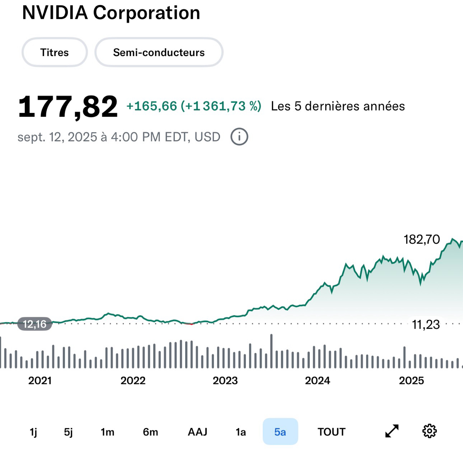Click the 2024 axis year label
This screenshot has height=459, width=463.
pyautogui.click(x=318, y=381)
